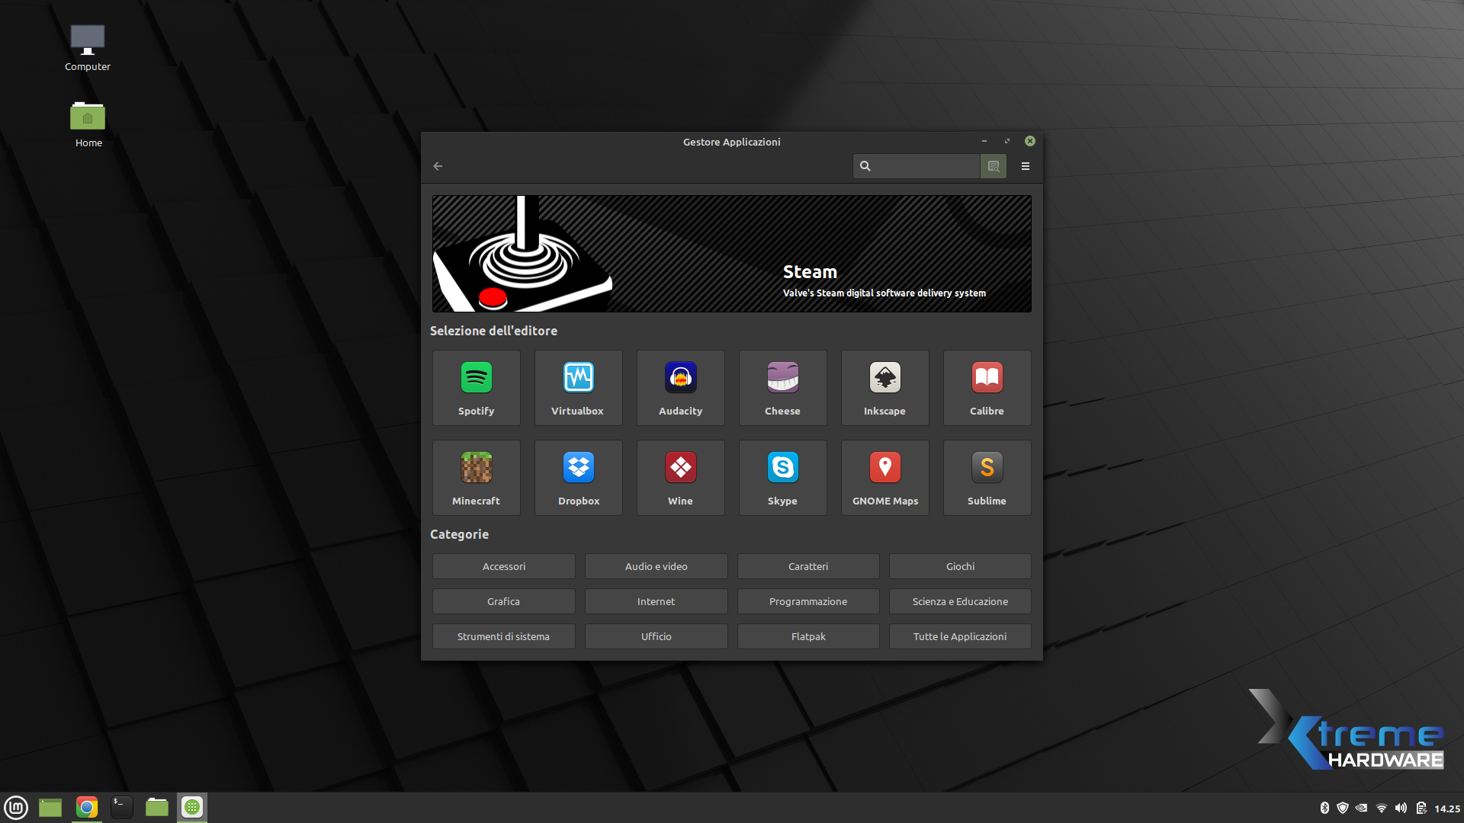Open the Wine application tile
Viewport: 1464px width, 823px height.
pyautogui.click(x=680, y=478)
